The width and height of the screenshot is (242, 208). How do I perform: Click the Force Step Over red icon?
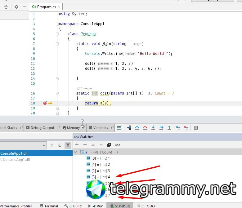(145, 128)
